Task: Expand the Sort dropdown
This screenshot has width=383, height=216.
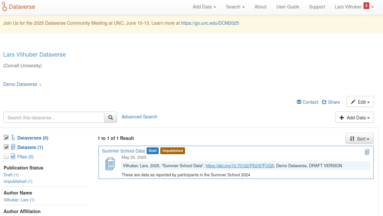Action: (x=359, y=139)
